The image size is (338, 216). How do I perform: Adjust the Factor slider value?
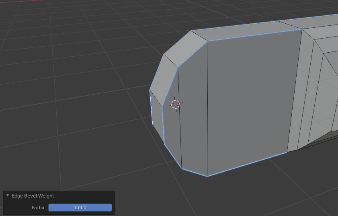coord(80,208)
